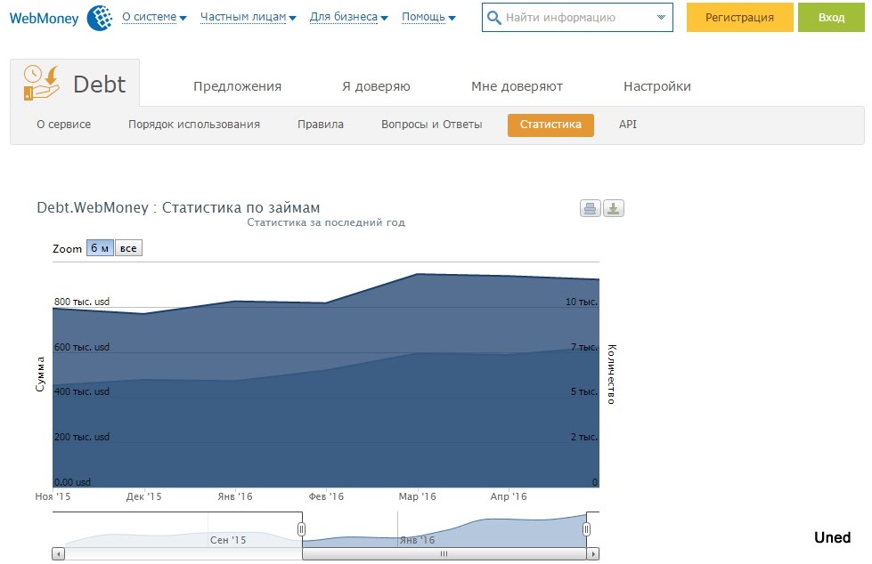Click the '200 тыс. usd' axis label
872x564 pixels.
(x=82, y=438)
